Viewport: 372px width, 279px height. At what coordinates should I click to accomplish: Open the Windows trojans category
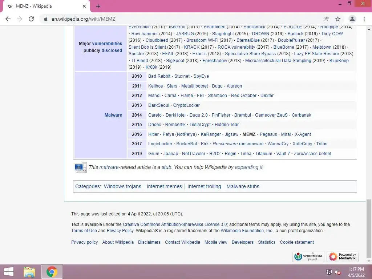point(122,186)
